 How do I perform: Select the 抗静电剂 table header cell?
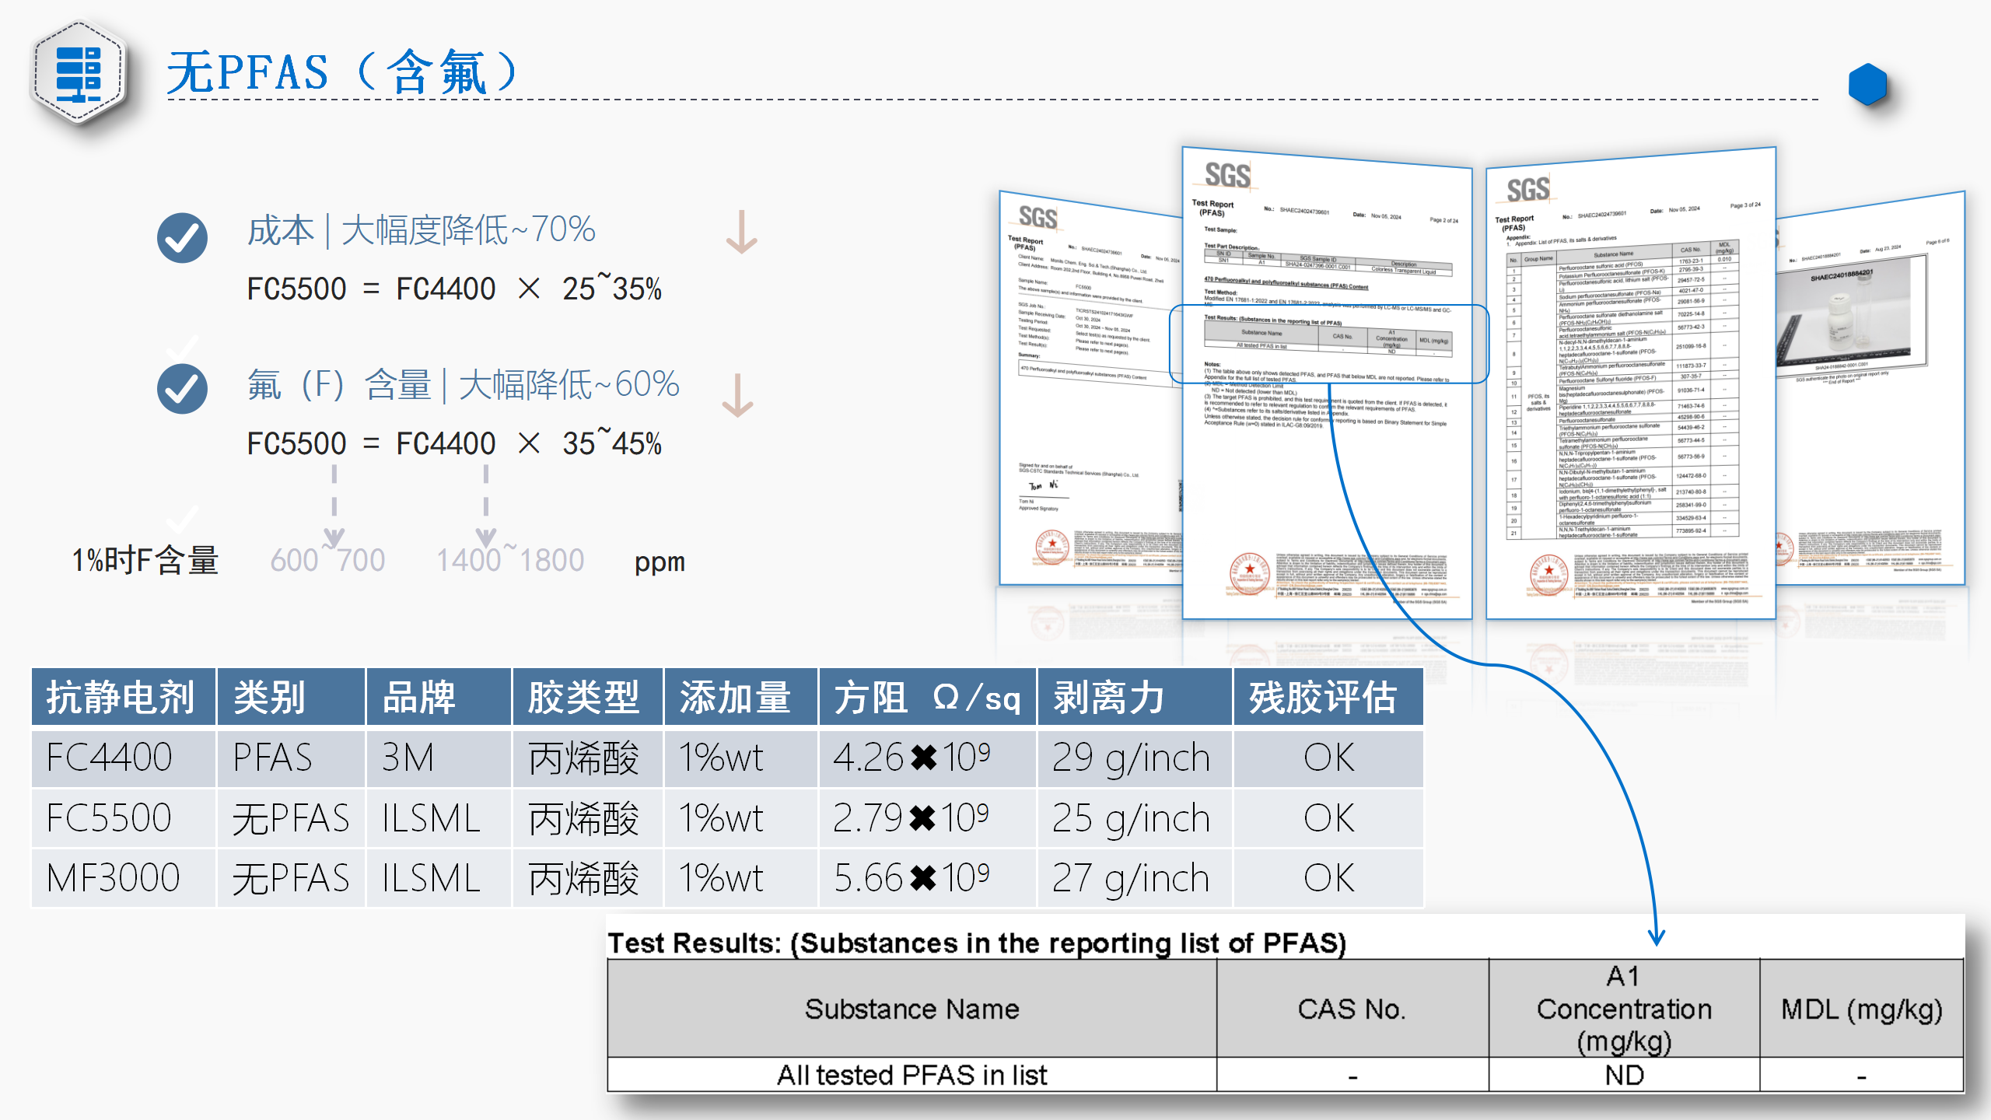tap(123, 697)
